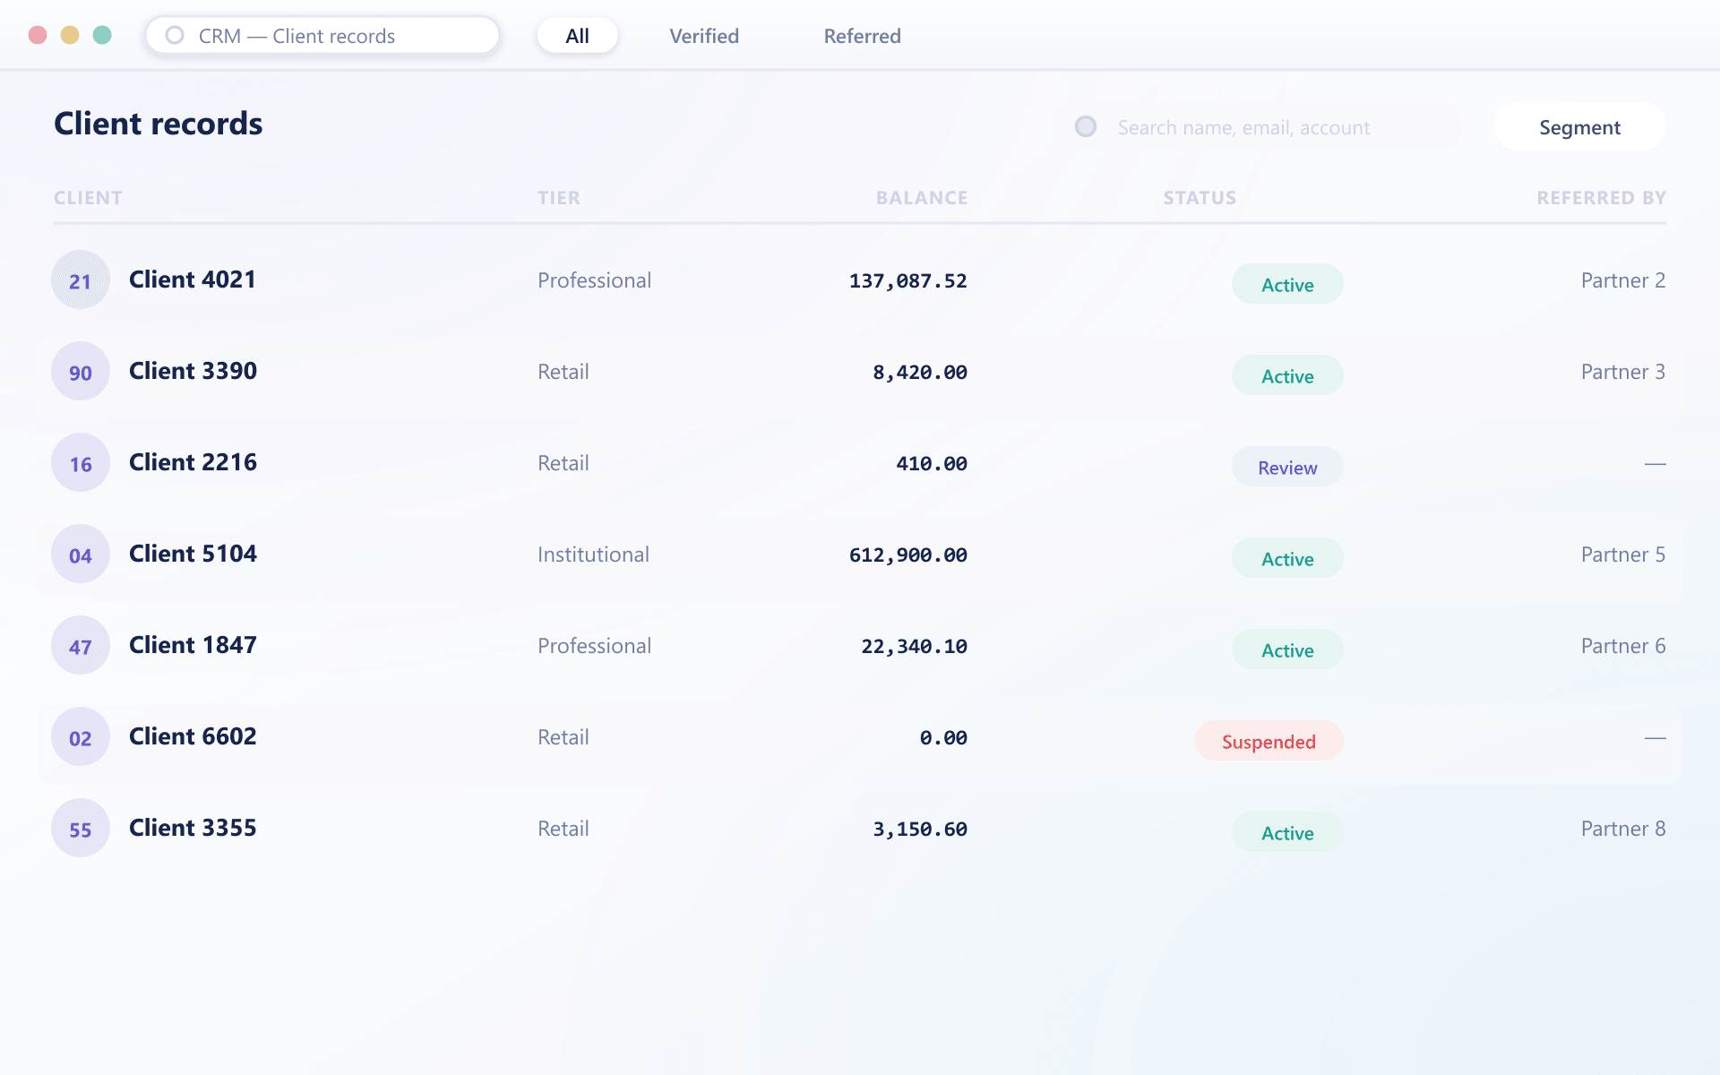This screenshot has width=1720, height=1075.
Task: Open the Segment filter button
Action: point(1579,127)
